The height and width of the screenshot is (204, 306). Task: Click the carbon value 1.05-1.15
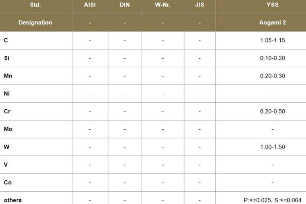273,40
